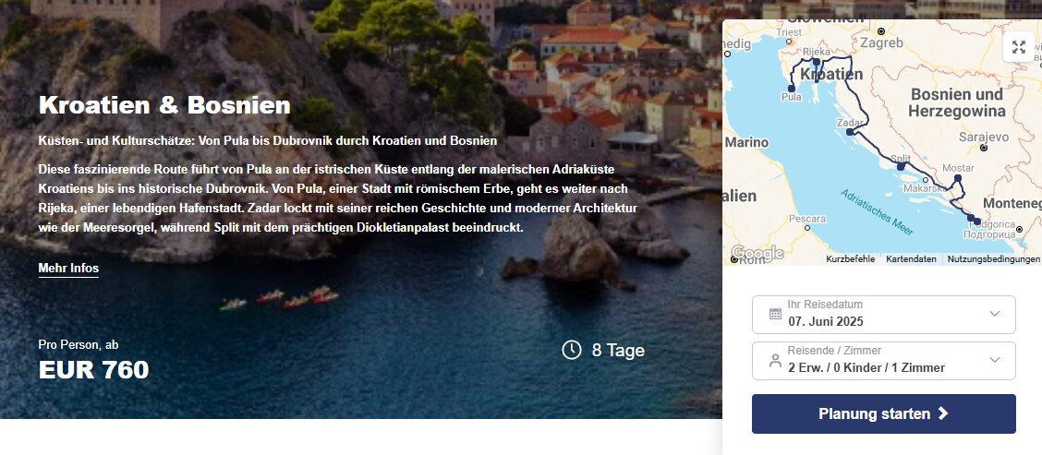Click the Google logo on the map
1042x455 pixels.
[757, 253]
